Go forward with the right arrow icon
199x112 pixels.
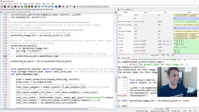tap(77, 7)
